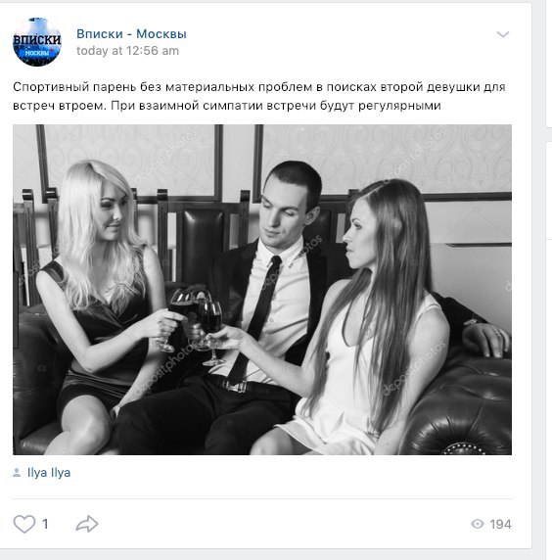Open the Вписки Москвы group avatar
This screenshot has width=552, height=560.
click(x=37, y=42)
